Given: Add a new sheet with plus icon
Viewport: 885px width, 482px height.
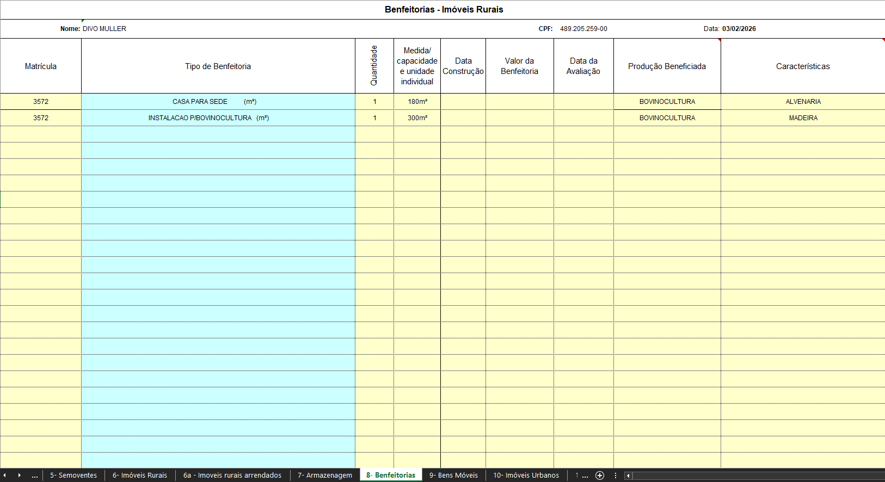Looking at the screenshot, I should pos(600,475).
